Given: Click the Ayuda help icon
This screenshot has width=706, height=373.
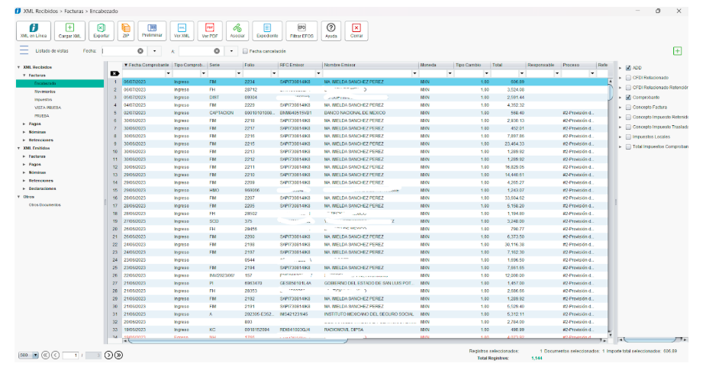Looking at the screenshot, I should pyautogui.click(x=330, y=30).
